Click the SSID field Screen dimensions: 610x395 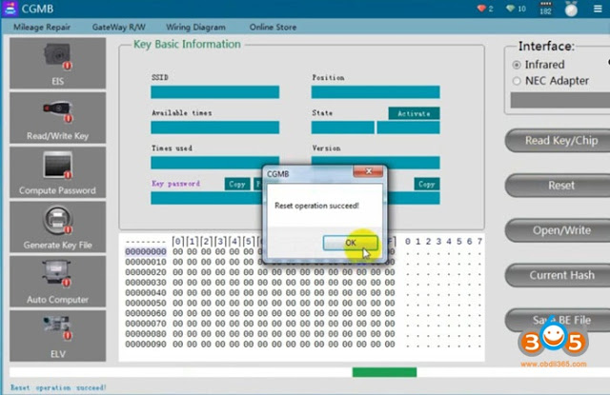[214, 92]
